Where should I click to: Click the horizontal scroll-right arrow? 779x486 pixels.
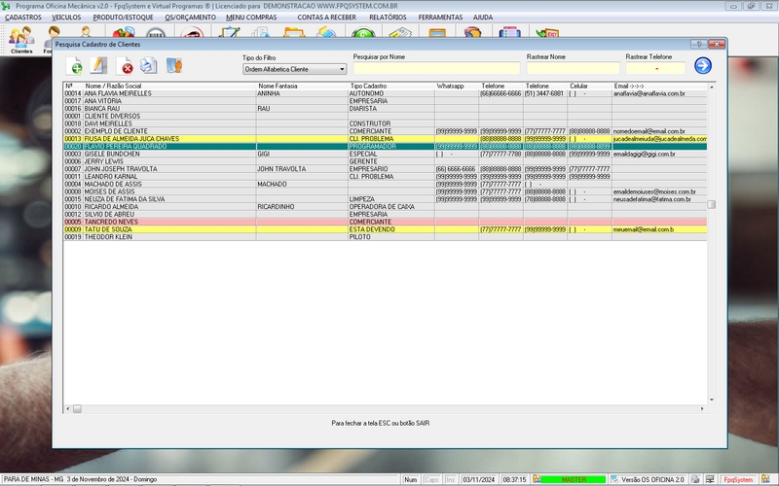pos(701,409)
